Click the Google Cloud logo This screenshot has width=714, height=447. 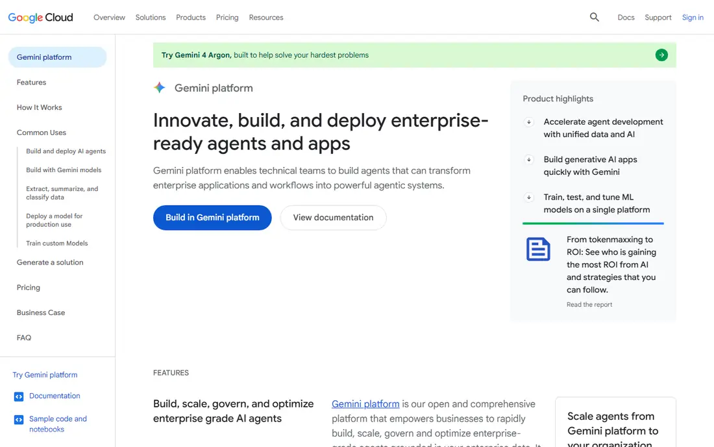[x=40, y=18]
